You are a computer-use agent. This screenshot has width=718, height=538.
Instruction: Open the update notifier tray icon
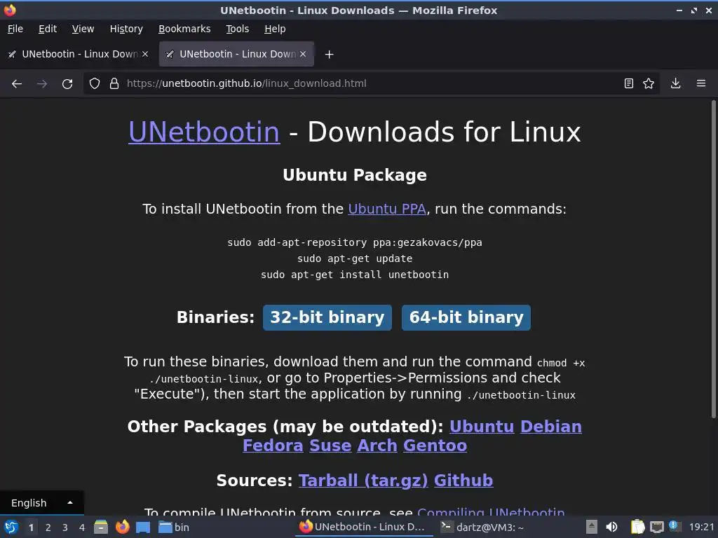point(674,526)
